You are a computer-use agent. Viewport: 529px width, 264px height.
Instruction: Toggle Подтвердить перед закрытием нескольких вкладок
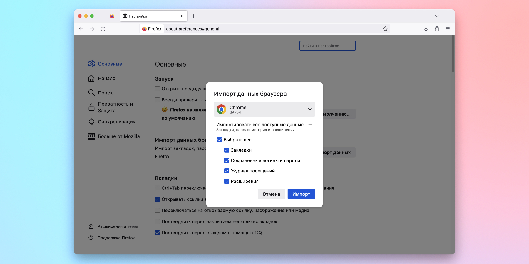tap(158, 221)
